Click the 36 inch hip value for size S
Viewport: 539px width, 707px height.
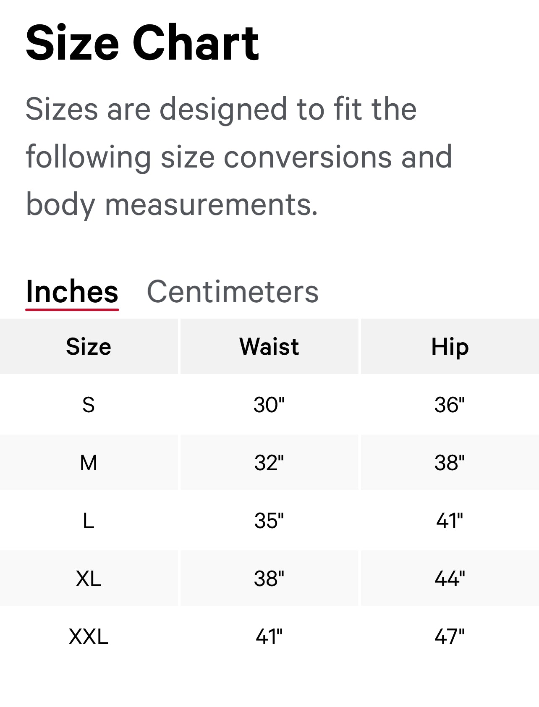(450, 404)
